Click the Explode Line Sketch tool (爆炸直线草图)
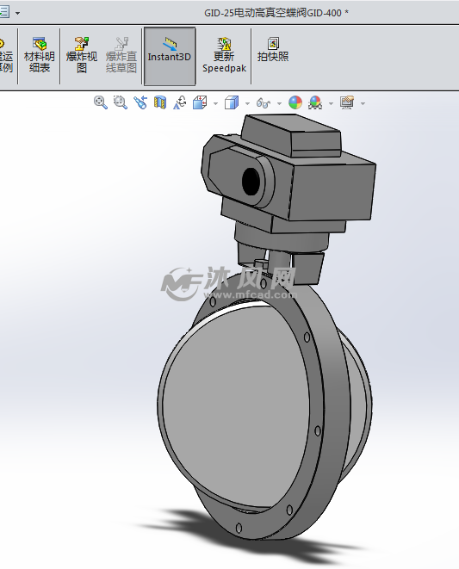Image resolution: width=459 pixels, height=569 pixels. click(121, 55)
